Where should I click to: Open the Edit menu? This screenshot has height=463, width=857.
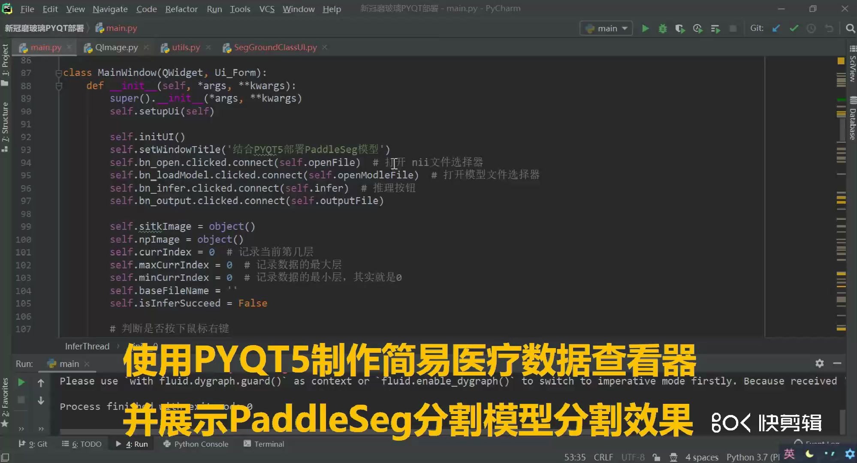tap(50, 9)
